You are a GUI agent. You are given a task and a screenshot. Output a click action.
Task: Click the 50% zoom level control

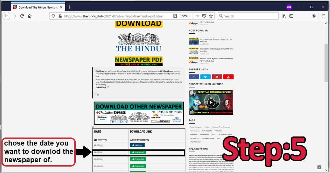click(x=184, y=16)
